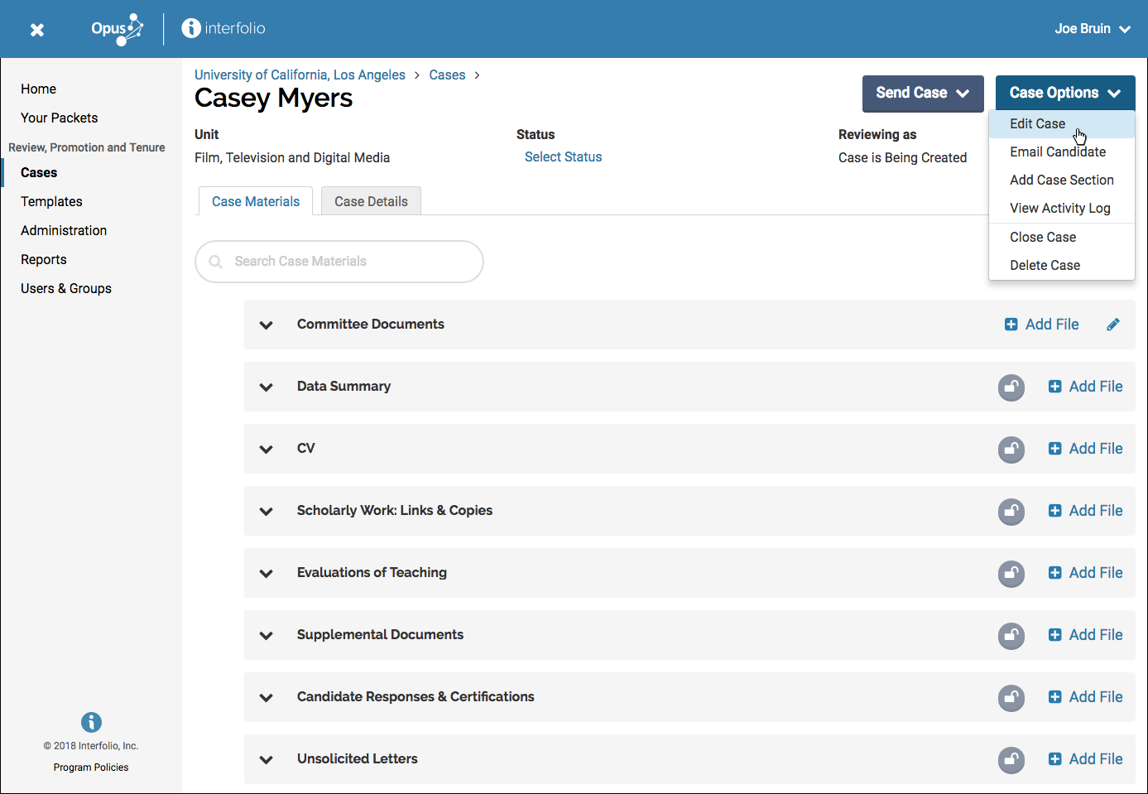This screenshot has width=1148, height=794.
Task: Click the Interfolio info icon in sidebar footer
Action: point(91,722)
